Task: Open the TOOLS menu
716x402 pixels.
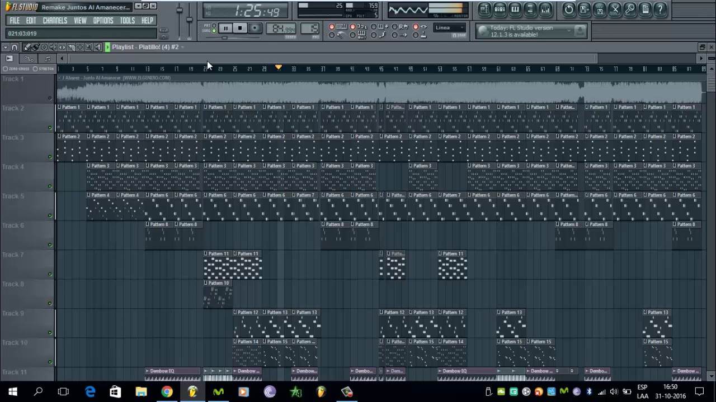Action: tap(127, 21)
